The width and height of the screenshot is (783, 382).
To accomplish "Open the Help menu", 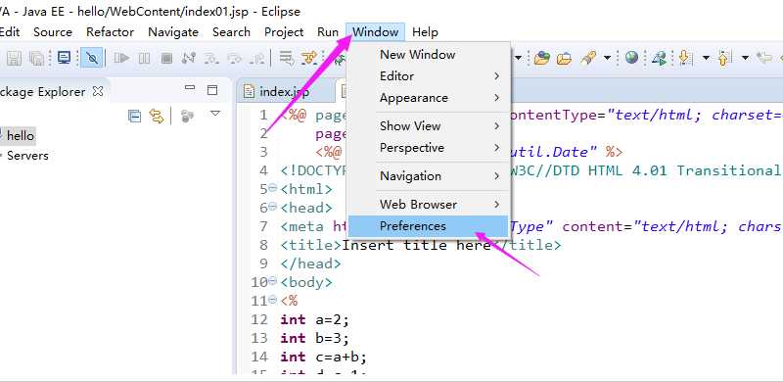I will click(425, 32).
